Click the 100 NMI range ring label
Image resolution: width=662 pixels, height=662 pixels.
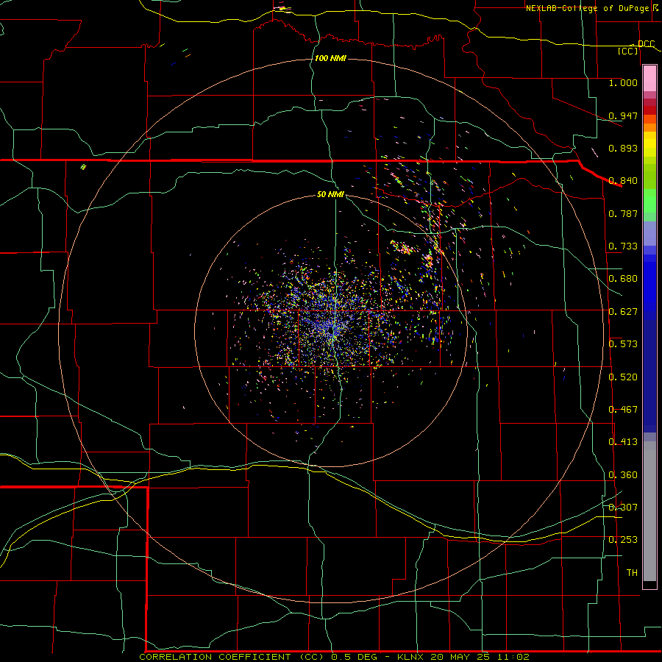point(330,58)
